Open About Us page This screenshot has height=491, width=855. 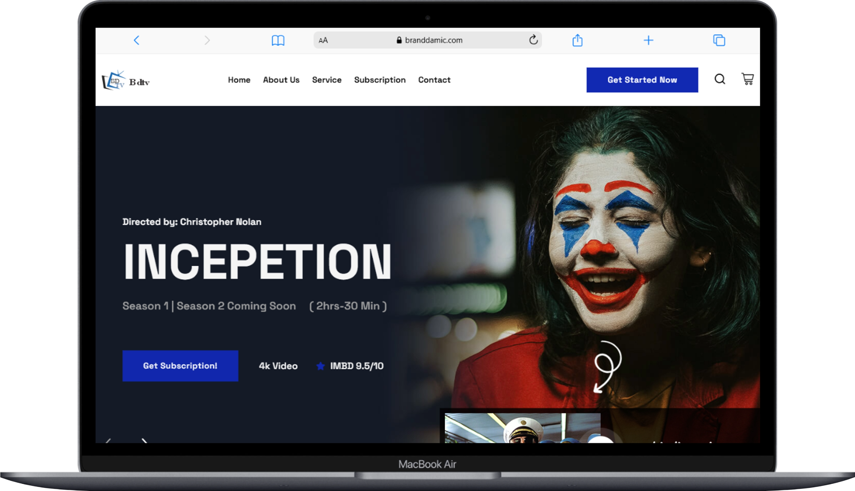[281, 80]
